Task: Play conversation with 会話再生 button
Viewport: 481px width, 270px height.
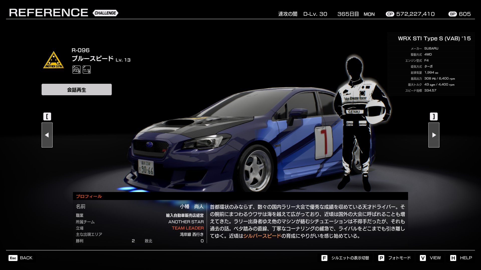Action: point(76,89)
